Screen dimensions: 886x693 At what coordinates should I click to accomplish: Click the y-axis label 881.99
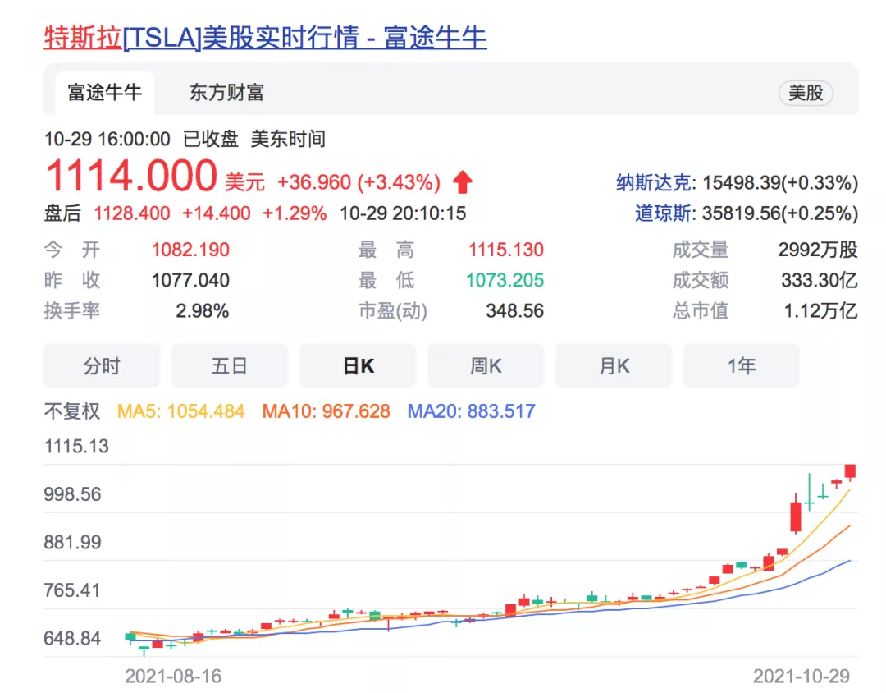(x=72, y=543)
